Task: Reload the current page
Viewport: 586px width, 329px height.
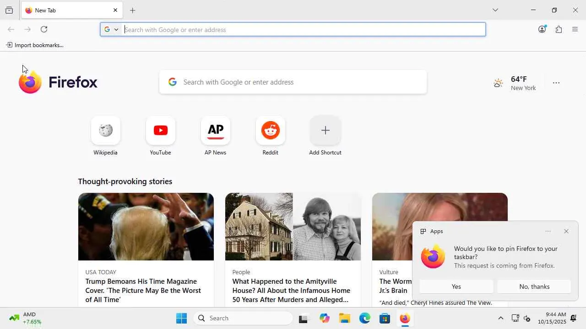Action: pyautogui.click(x=44, y=29)
